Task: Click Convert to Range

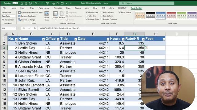Action: point(27,20)
